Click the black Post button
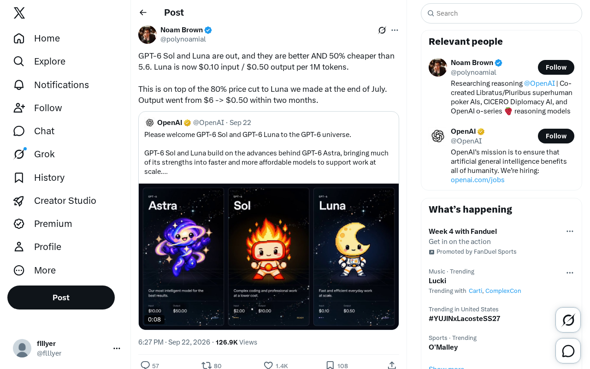The image size is (590, 369). tap(61, 298)
